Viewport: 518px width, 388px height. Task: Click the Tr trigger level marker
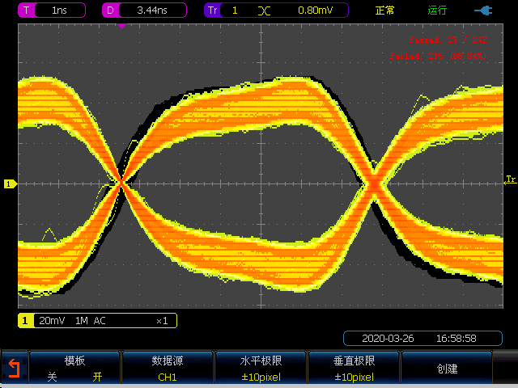click(x=511, y=179)
